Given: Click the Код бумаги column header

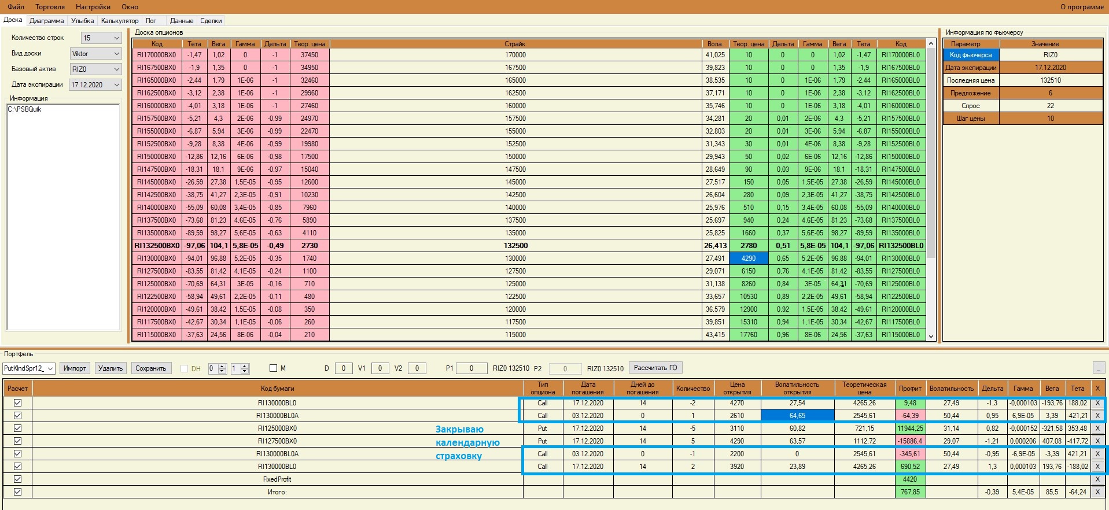Looking at the screenshot, I should pos(277,389).
